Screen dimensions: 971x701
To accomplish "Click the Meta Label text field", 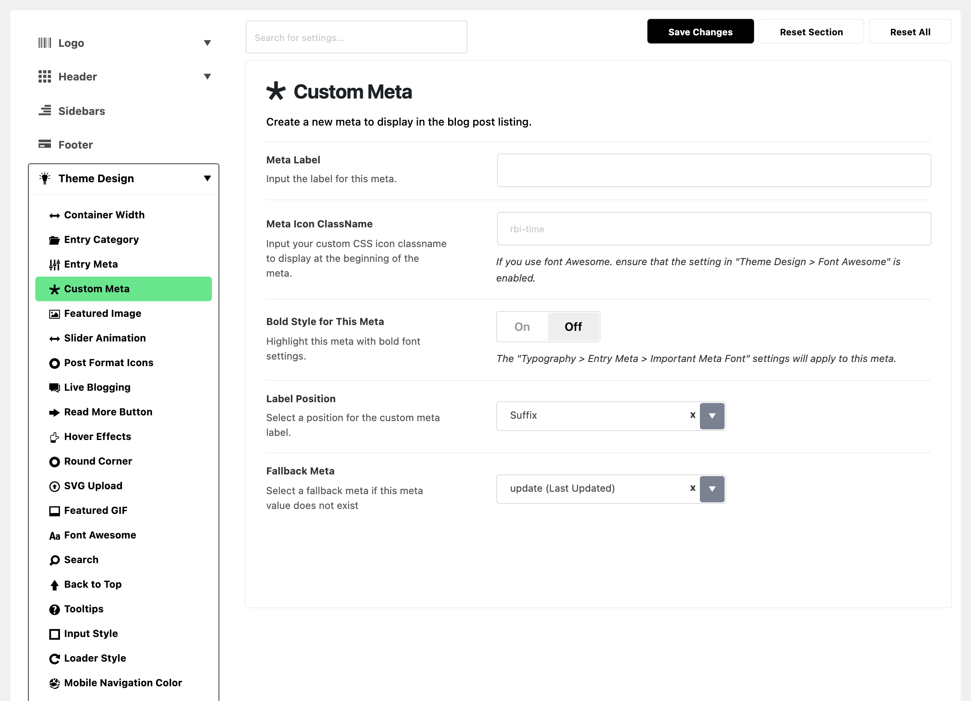I will point(714,170).
